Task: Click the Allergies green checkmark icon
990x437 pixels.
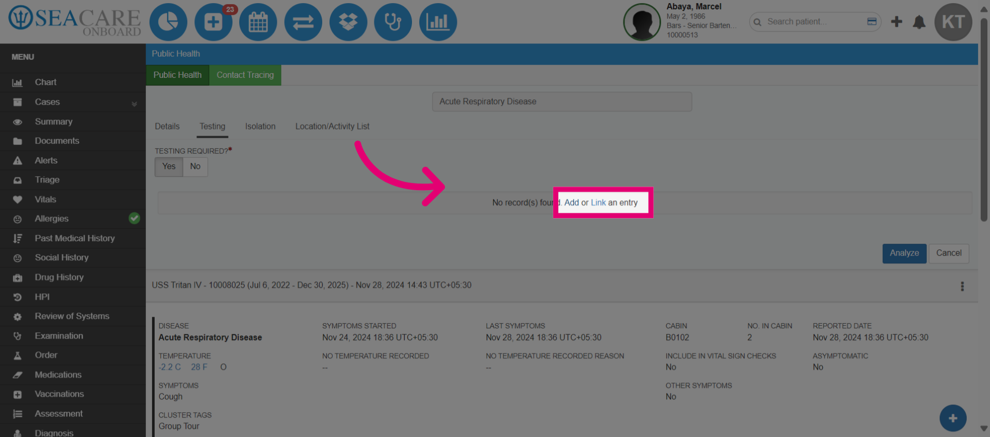Action: [134, 218]
